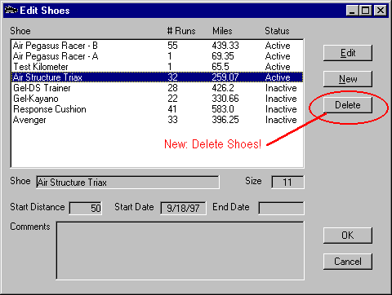Click the Delete button

[348, 105]
